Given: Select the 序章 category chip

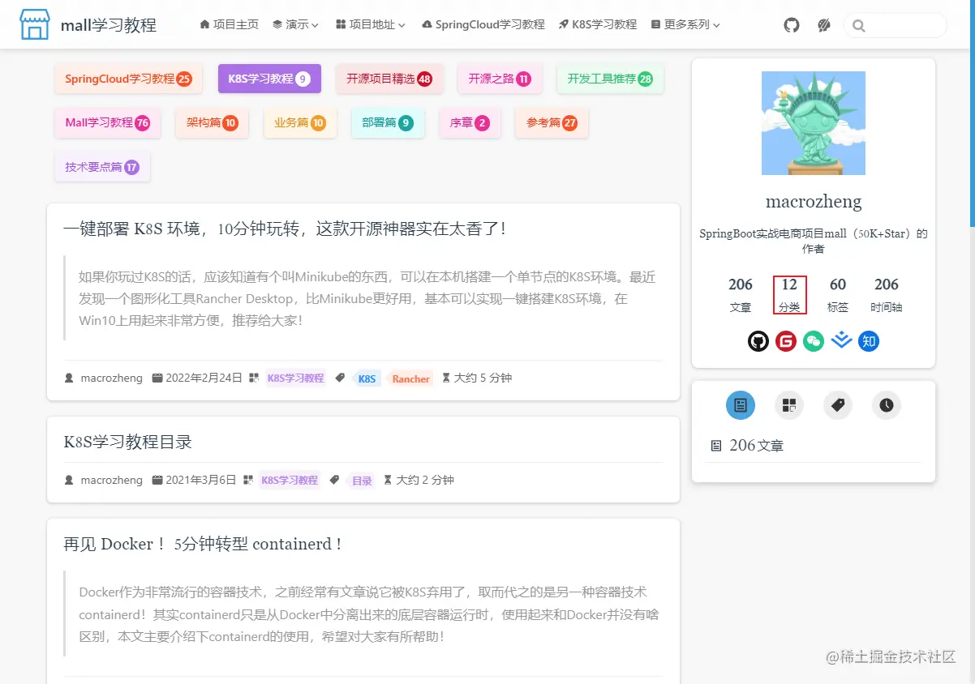Looking at the screenshot, I should click(x=470, y=122).
